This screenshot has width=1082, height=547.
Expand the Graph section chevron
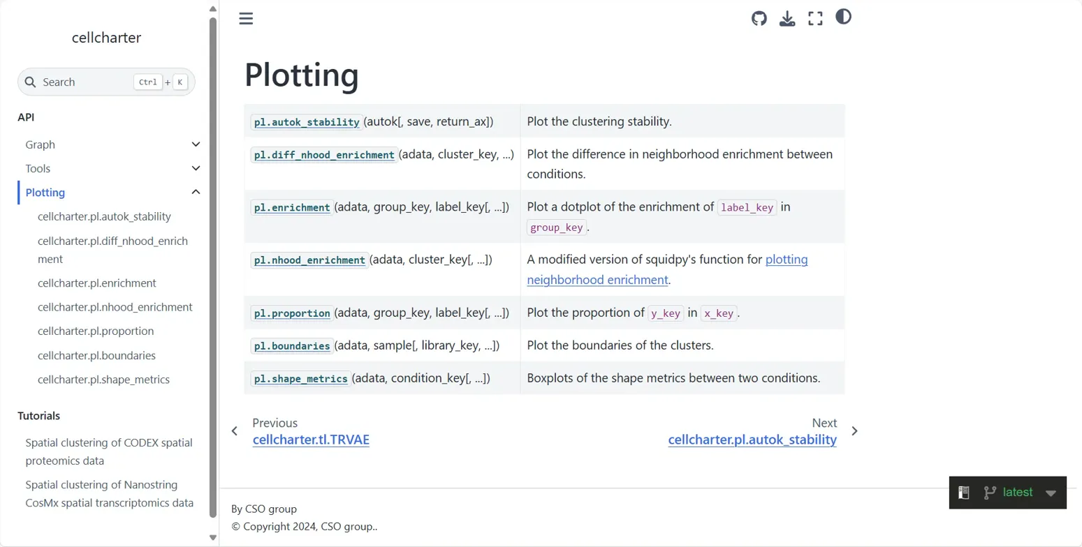point(196,144)
